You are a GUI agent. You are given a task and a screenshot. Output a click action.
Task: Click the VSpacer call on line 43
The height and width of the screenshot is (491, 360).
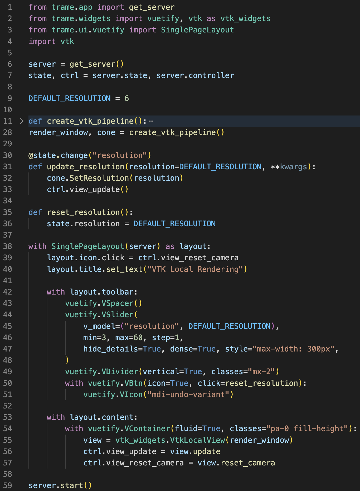[118, 303]
